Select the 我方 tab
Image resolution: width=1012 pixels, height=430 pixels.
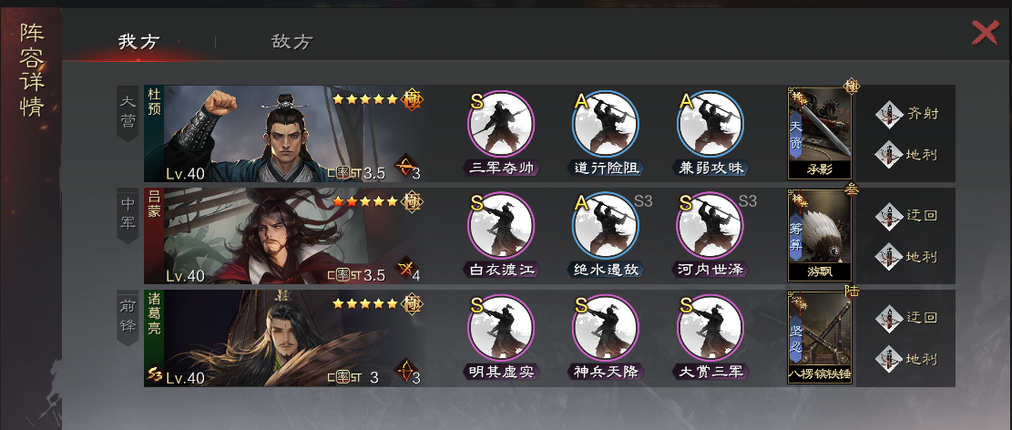coord(138,42)
